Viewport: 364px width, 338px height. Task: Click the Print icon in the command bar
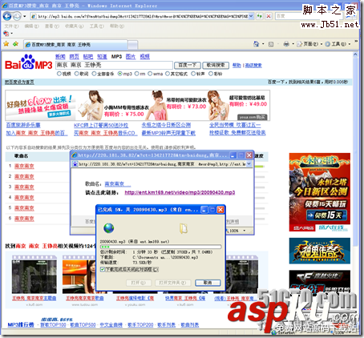point(286,44)
